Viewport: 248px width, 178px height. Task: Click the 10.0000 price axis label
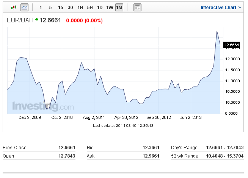point(232,103)
